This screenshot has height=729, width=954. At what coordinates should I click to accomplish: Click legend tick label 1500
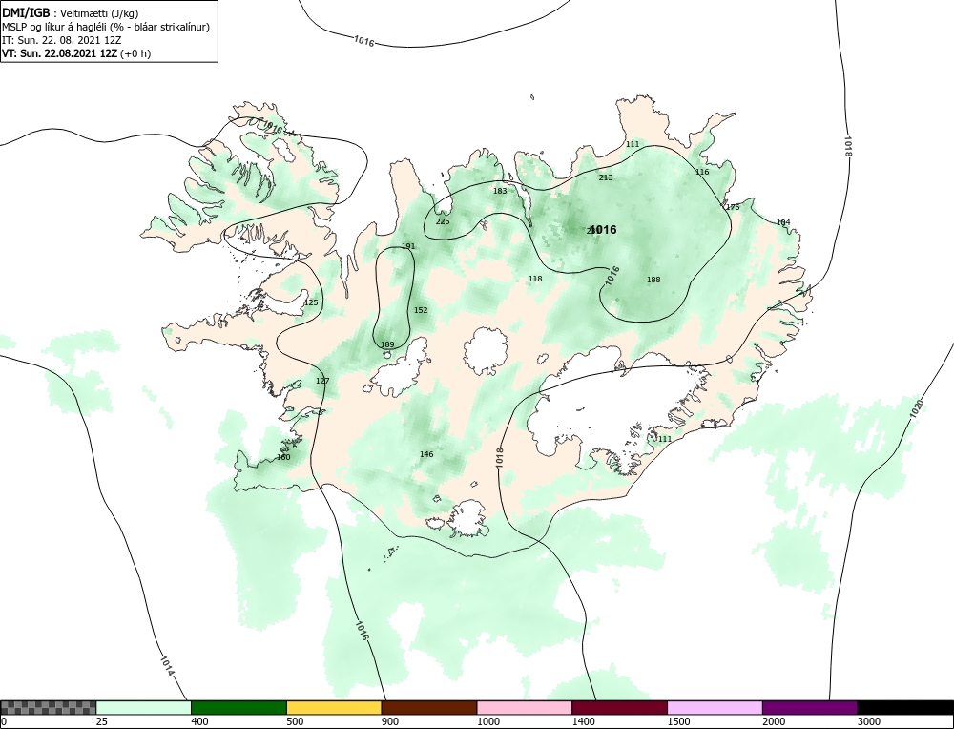(679, 721)
